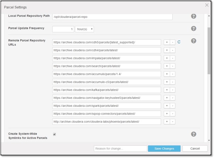Open help for Create System-Wide Symlinks

[194, 134]
